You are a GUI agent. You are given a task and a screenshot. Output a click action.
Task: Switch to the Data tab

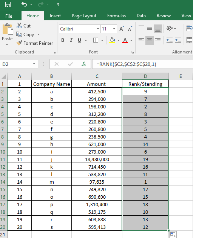[141, 16]
